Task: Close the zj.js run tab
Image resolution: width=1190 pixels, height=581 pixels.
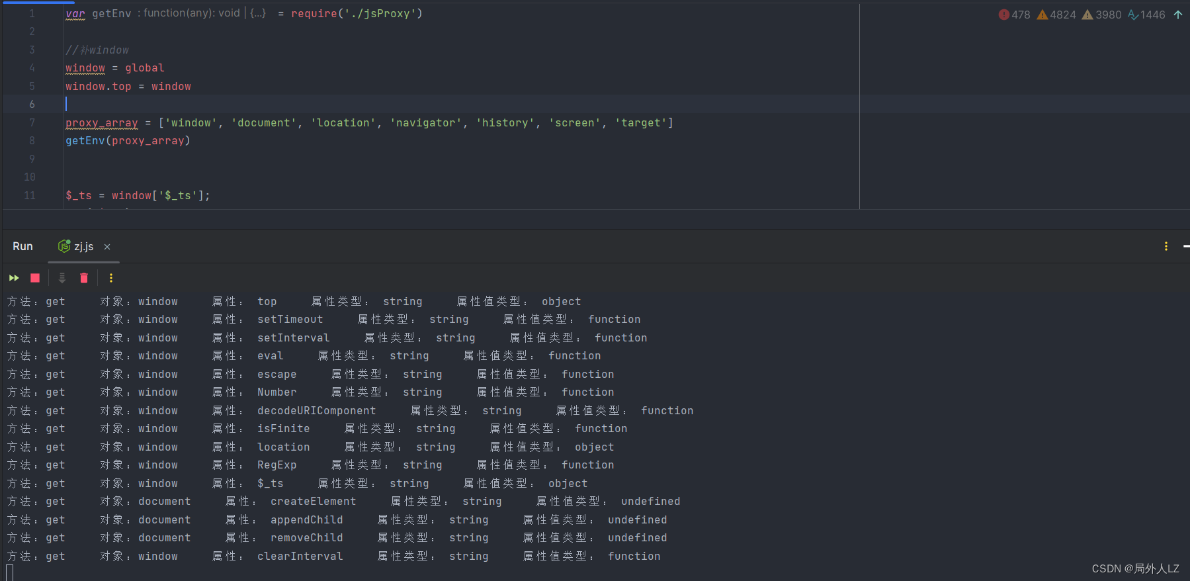Action: [x=107, y=247]
